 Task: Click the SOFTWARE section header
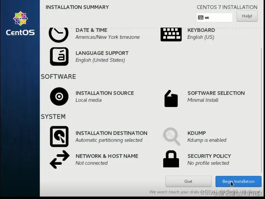tap(58, 77)
